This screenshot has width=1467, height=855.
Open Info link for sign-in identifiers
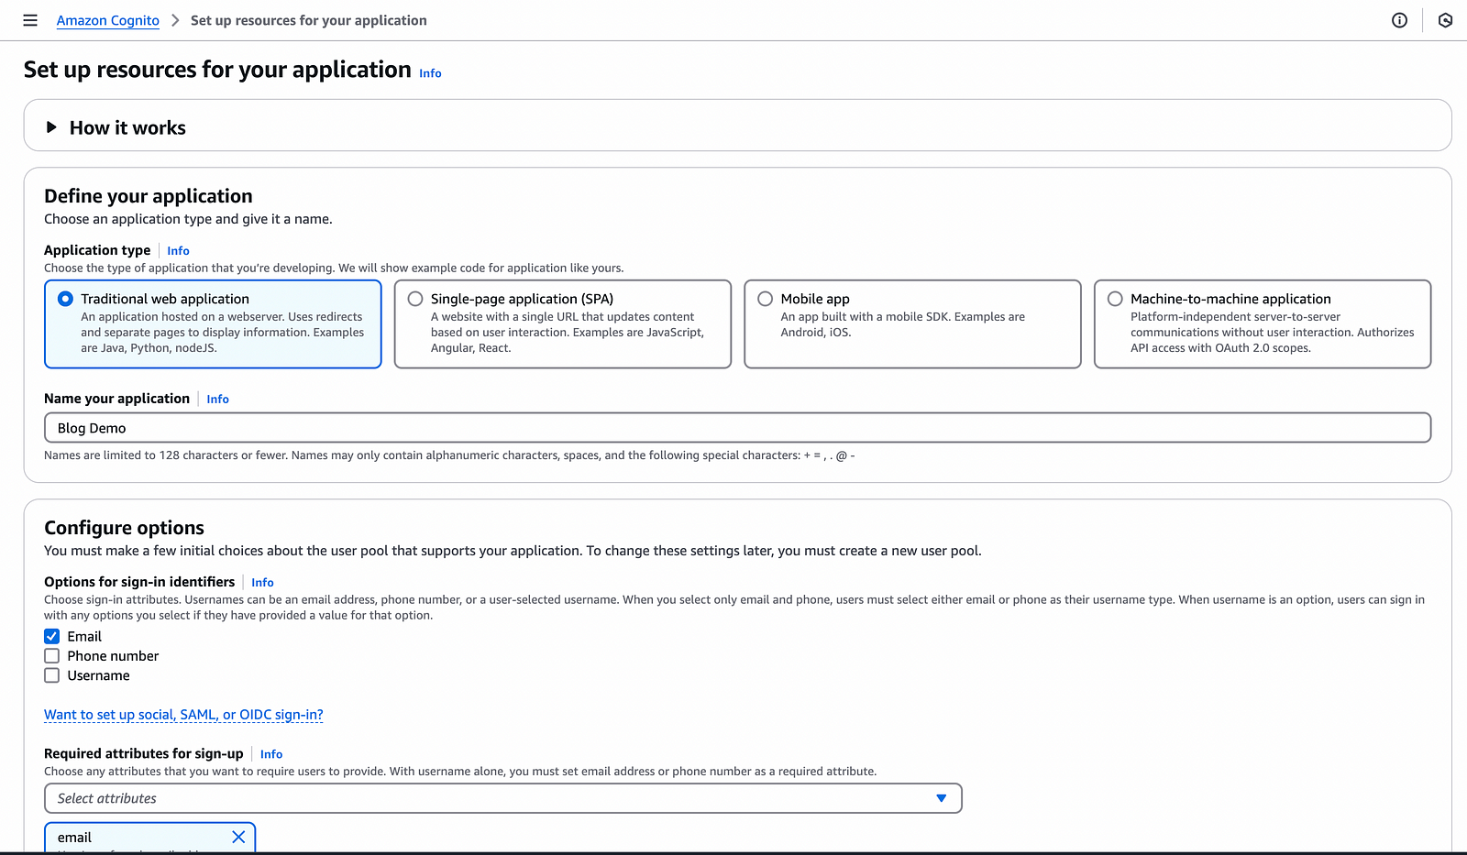coord(262,582)
